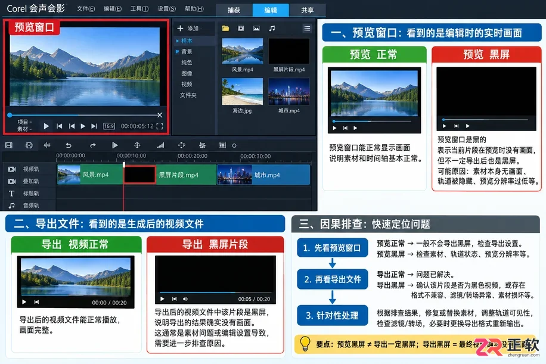The image size is (546, 364).
Task: Click the 00:00:05:12 timecode field
Action: click(x=137, y=126)
